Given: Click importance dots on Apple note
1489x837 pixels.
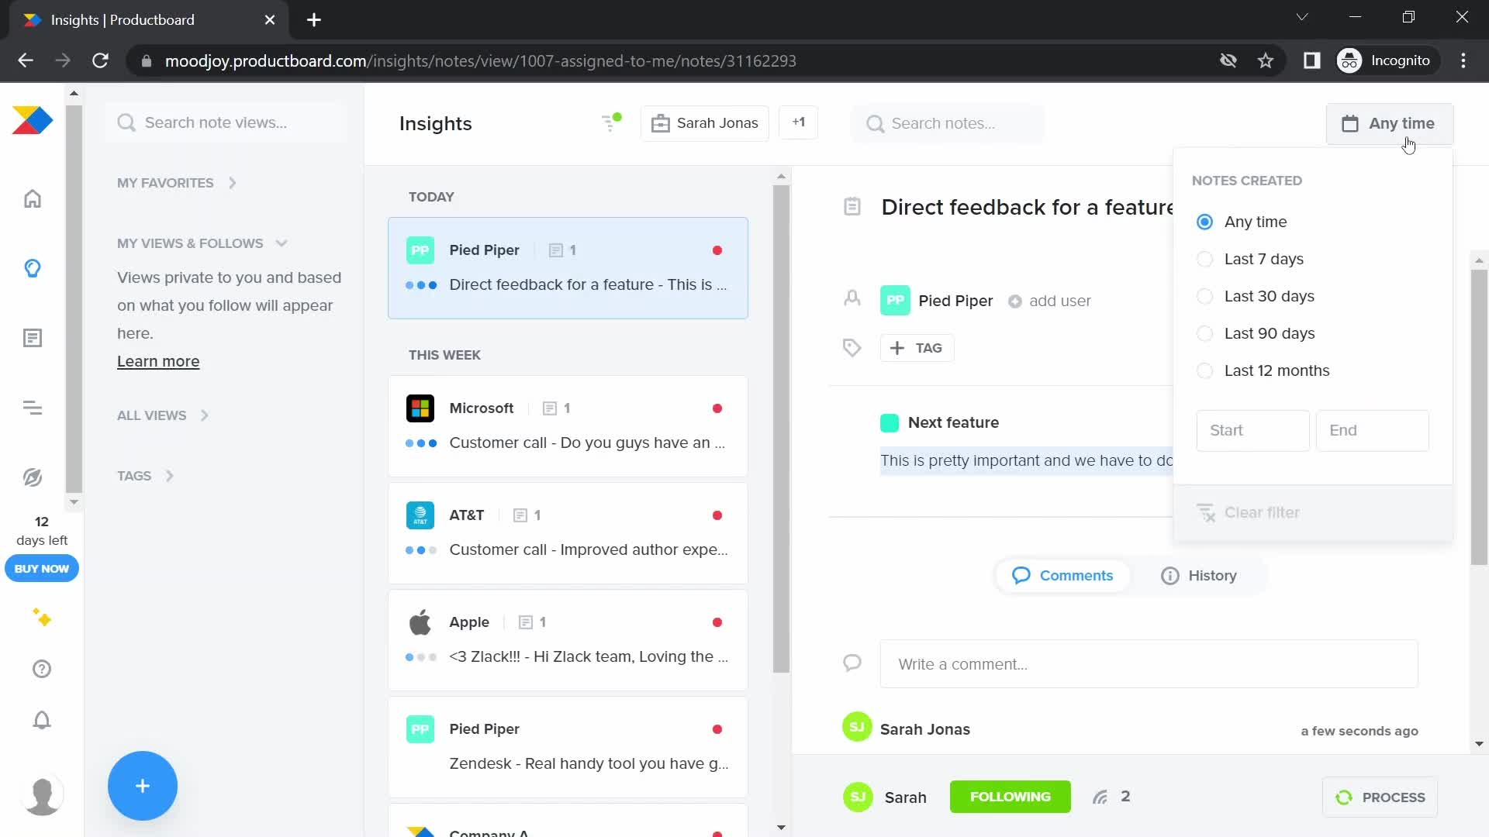Looking at the screenshot, I should [420, 657].
